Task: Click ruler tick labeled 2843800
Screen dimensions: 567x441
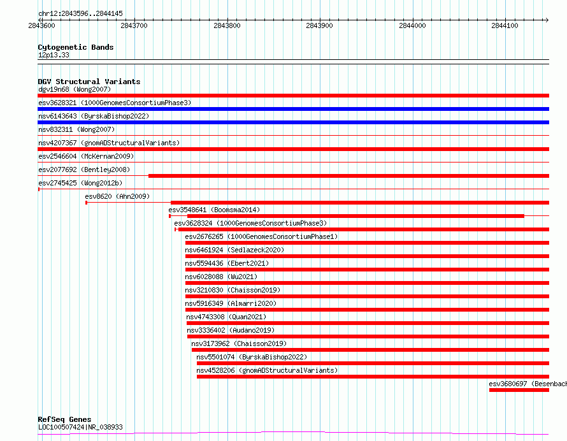Action: coord(227,25)
